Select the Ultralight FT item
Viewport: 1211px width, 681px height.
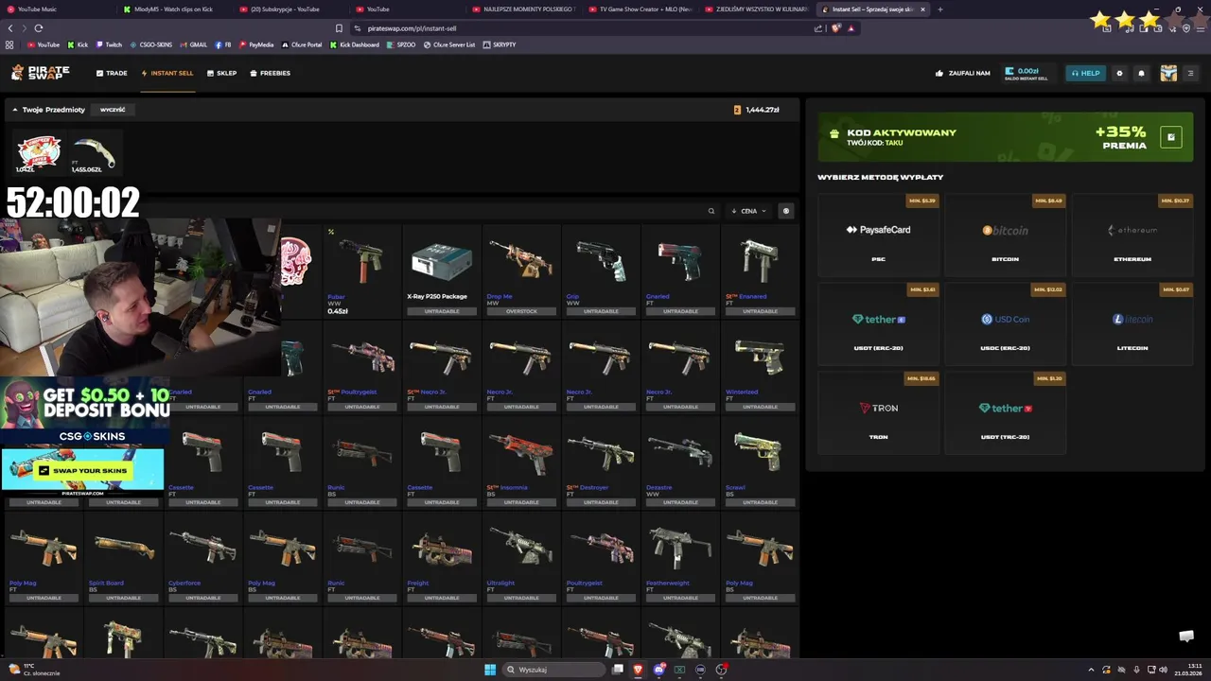click(x=520, y=558)
